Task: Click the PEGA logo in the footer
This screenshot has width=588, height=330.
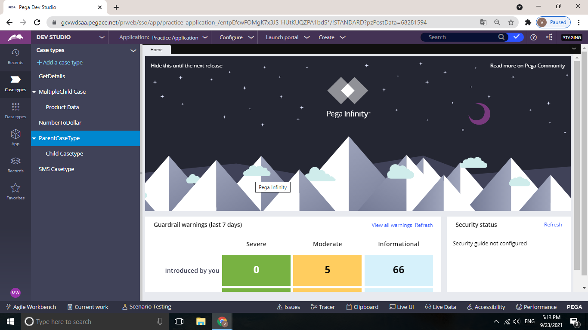Action: tap(574, 307)
